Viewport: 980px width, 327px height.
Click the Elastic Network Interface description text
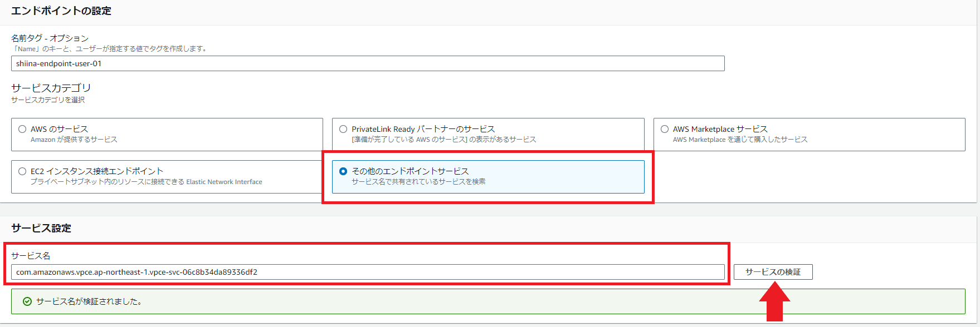(147, 182)
